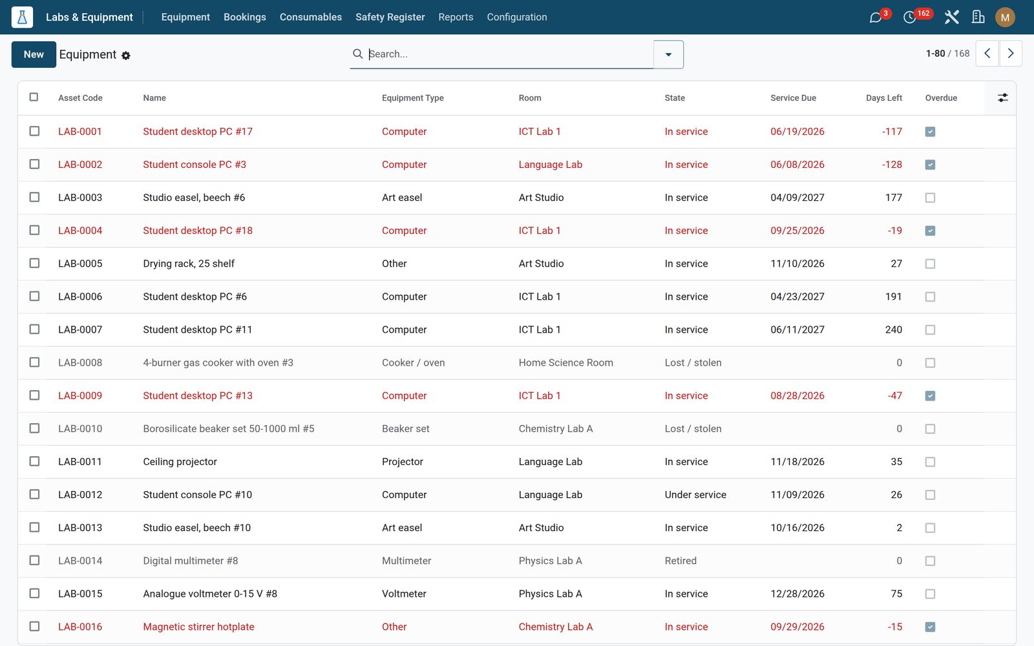Open the Ceiling projector record
1034x646 pixels.
pos(180,462)
